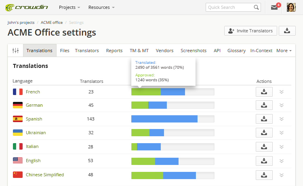303x186 pixels.
Task: Open the messages envelope icon
Action: [274, 8]
